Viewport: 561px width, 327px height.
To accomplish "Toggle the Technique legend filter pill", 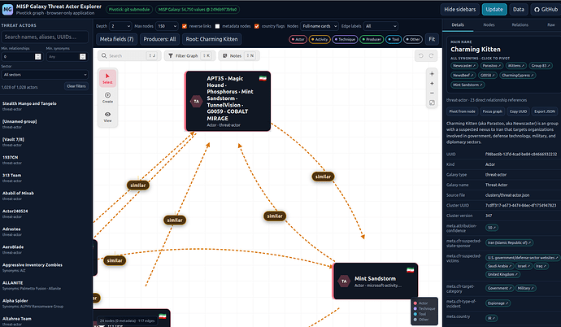I will coord(345,39).
